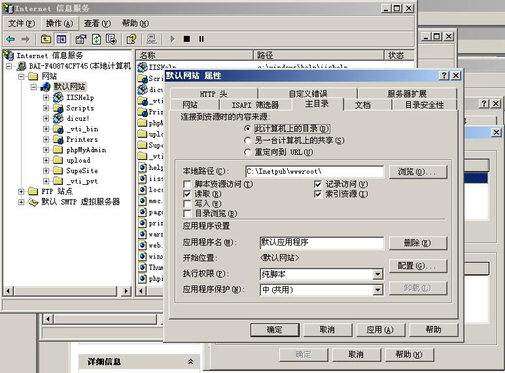Toggle the 索引资源 checkbox

pos(318,194)
